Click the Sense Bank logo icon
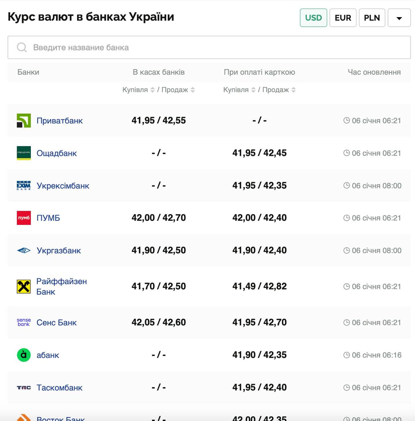This screenshot has width=415, height=421. pyautogui.click(x=24, y=322)
